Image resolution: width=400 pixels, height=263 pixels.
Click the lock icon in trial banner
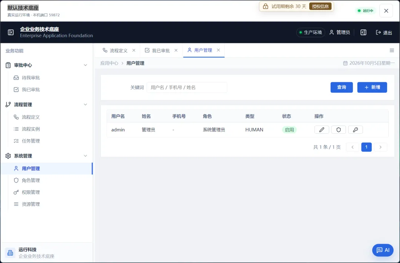pos(266,6)
